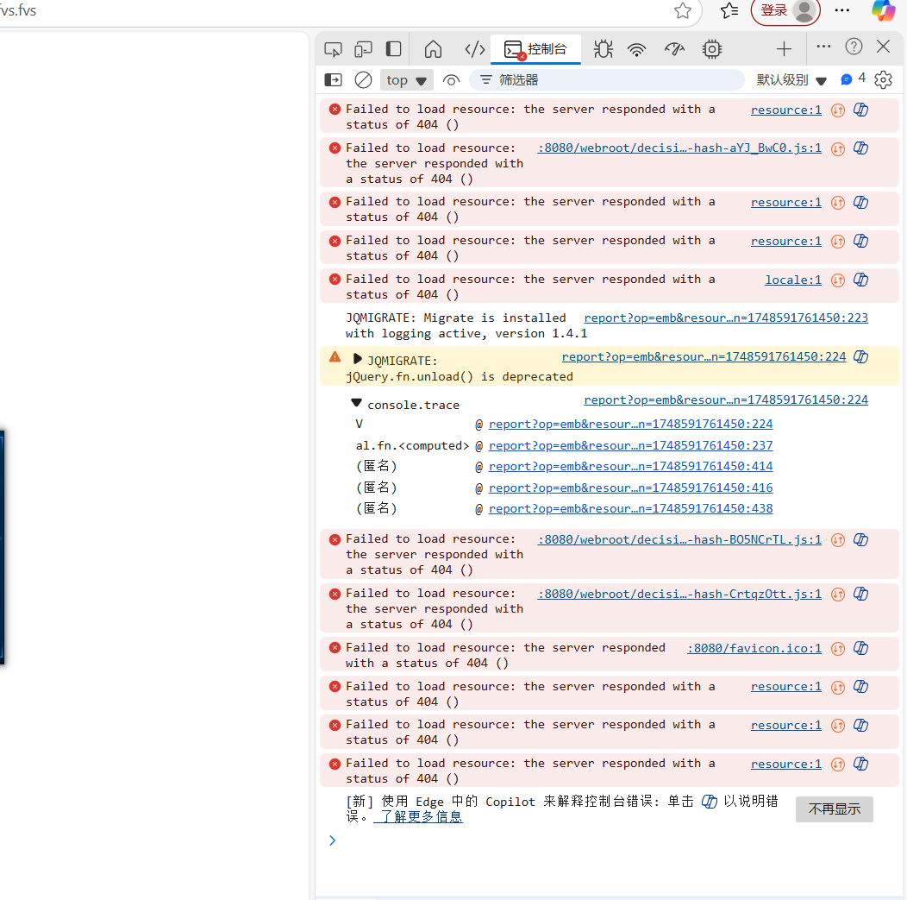Open the Memory chip icon
This screenshot has height=900, width=907.
(x=711, y=49)
